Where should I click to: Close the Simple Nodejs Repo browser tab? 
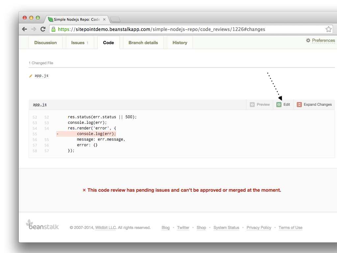point(104,19)
